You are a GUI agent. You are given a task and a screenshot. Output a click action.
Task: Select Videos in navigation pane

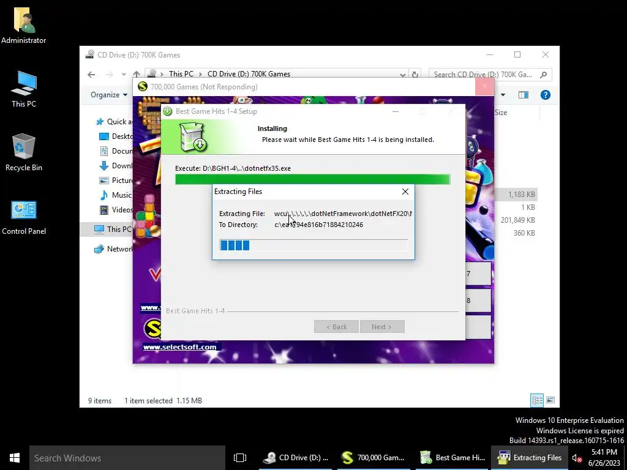116,210
